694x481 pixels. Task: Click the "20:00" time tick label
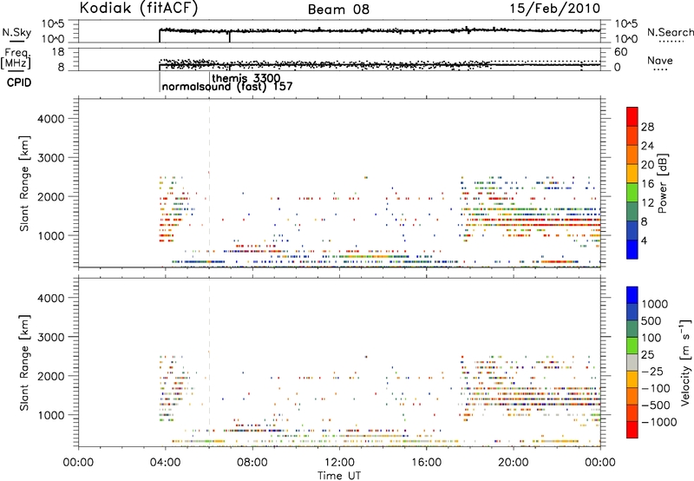point(514,463)
